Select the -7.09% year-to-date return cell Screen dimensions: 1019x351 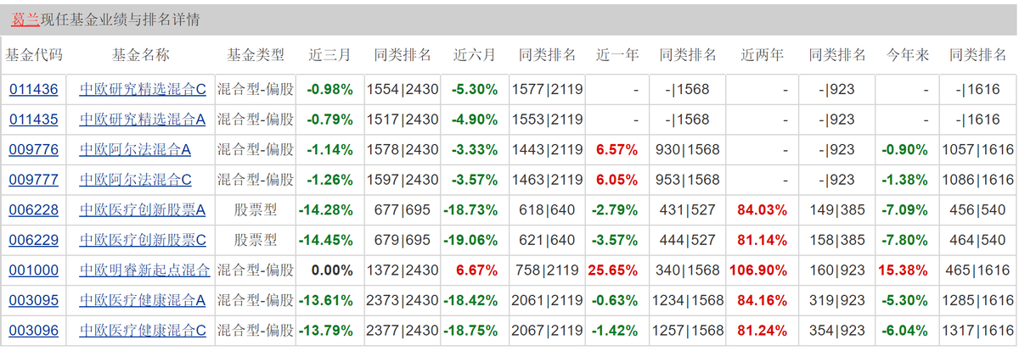coord(908,210)
